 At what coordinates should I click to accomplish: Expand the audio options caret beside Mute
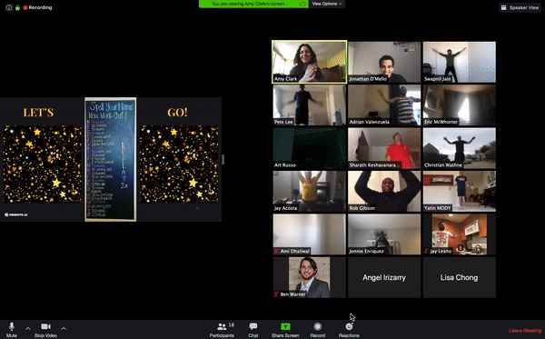28,328
